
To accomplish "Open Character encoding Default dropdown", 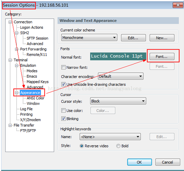I will point(120,76).
